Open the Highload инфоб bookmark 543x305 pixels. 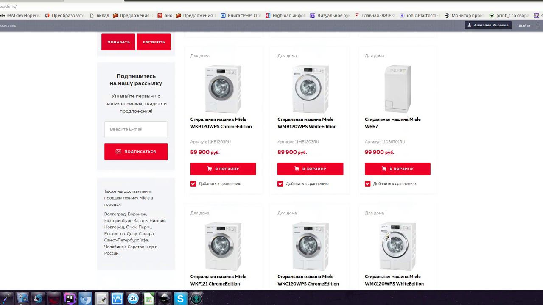[285, 15]
